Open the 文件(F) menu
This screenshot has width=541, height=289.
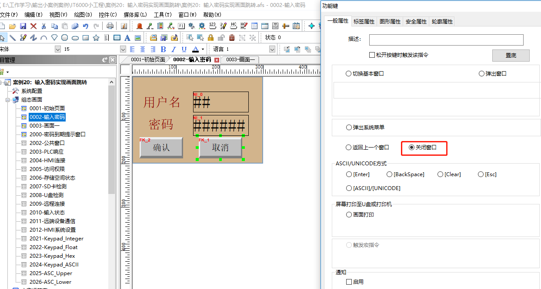[x=9, y=15]
